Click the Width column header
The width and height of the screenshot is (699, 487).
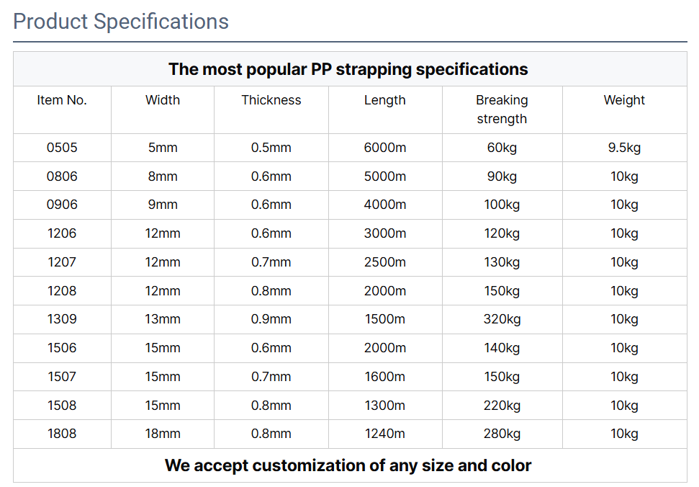[x=163, y=100]
